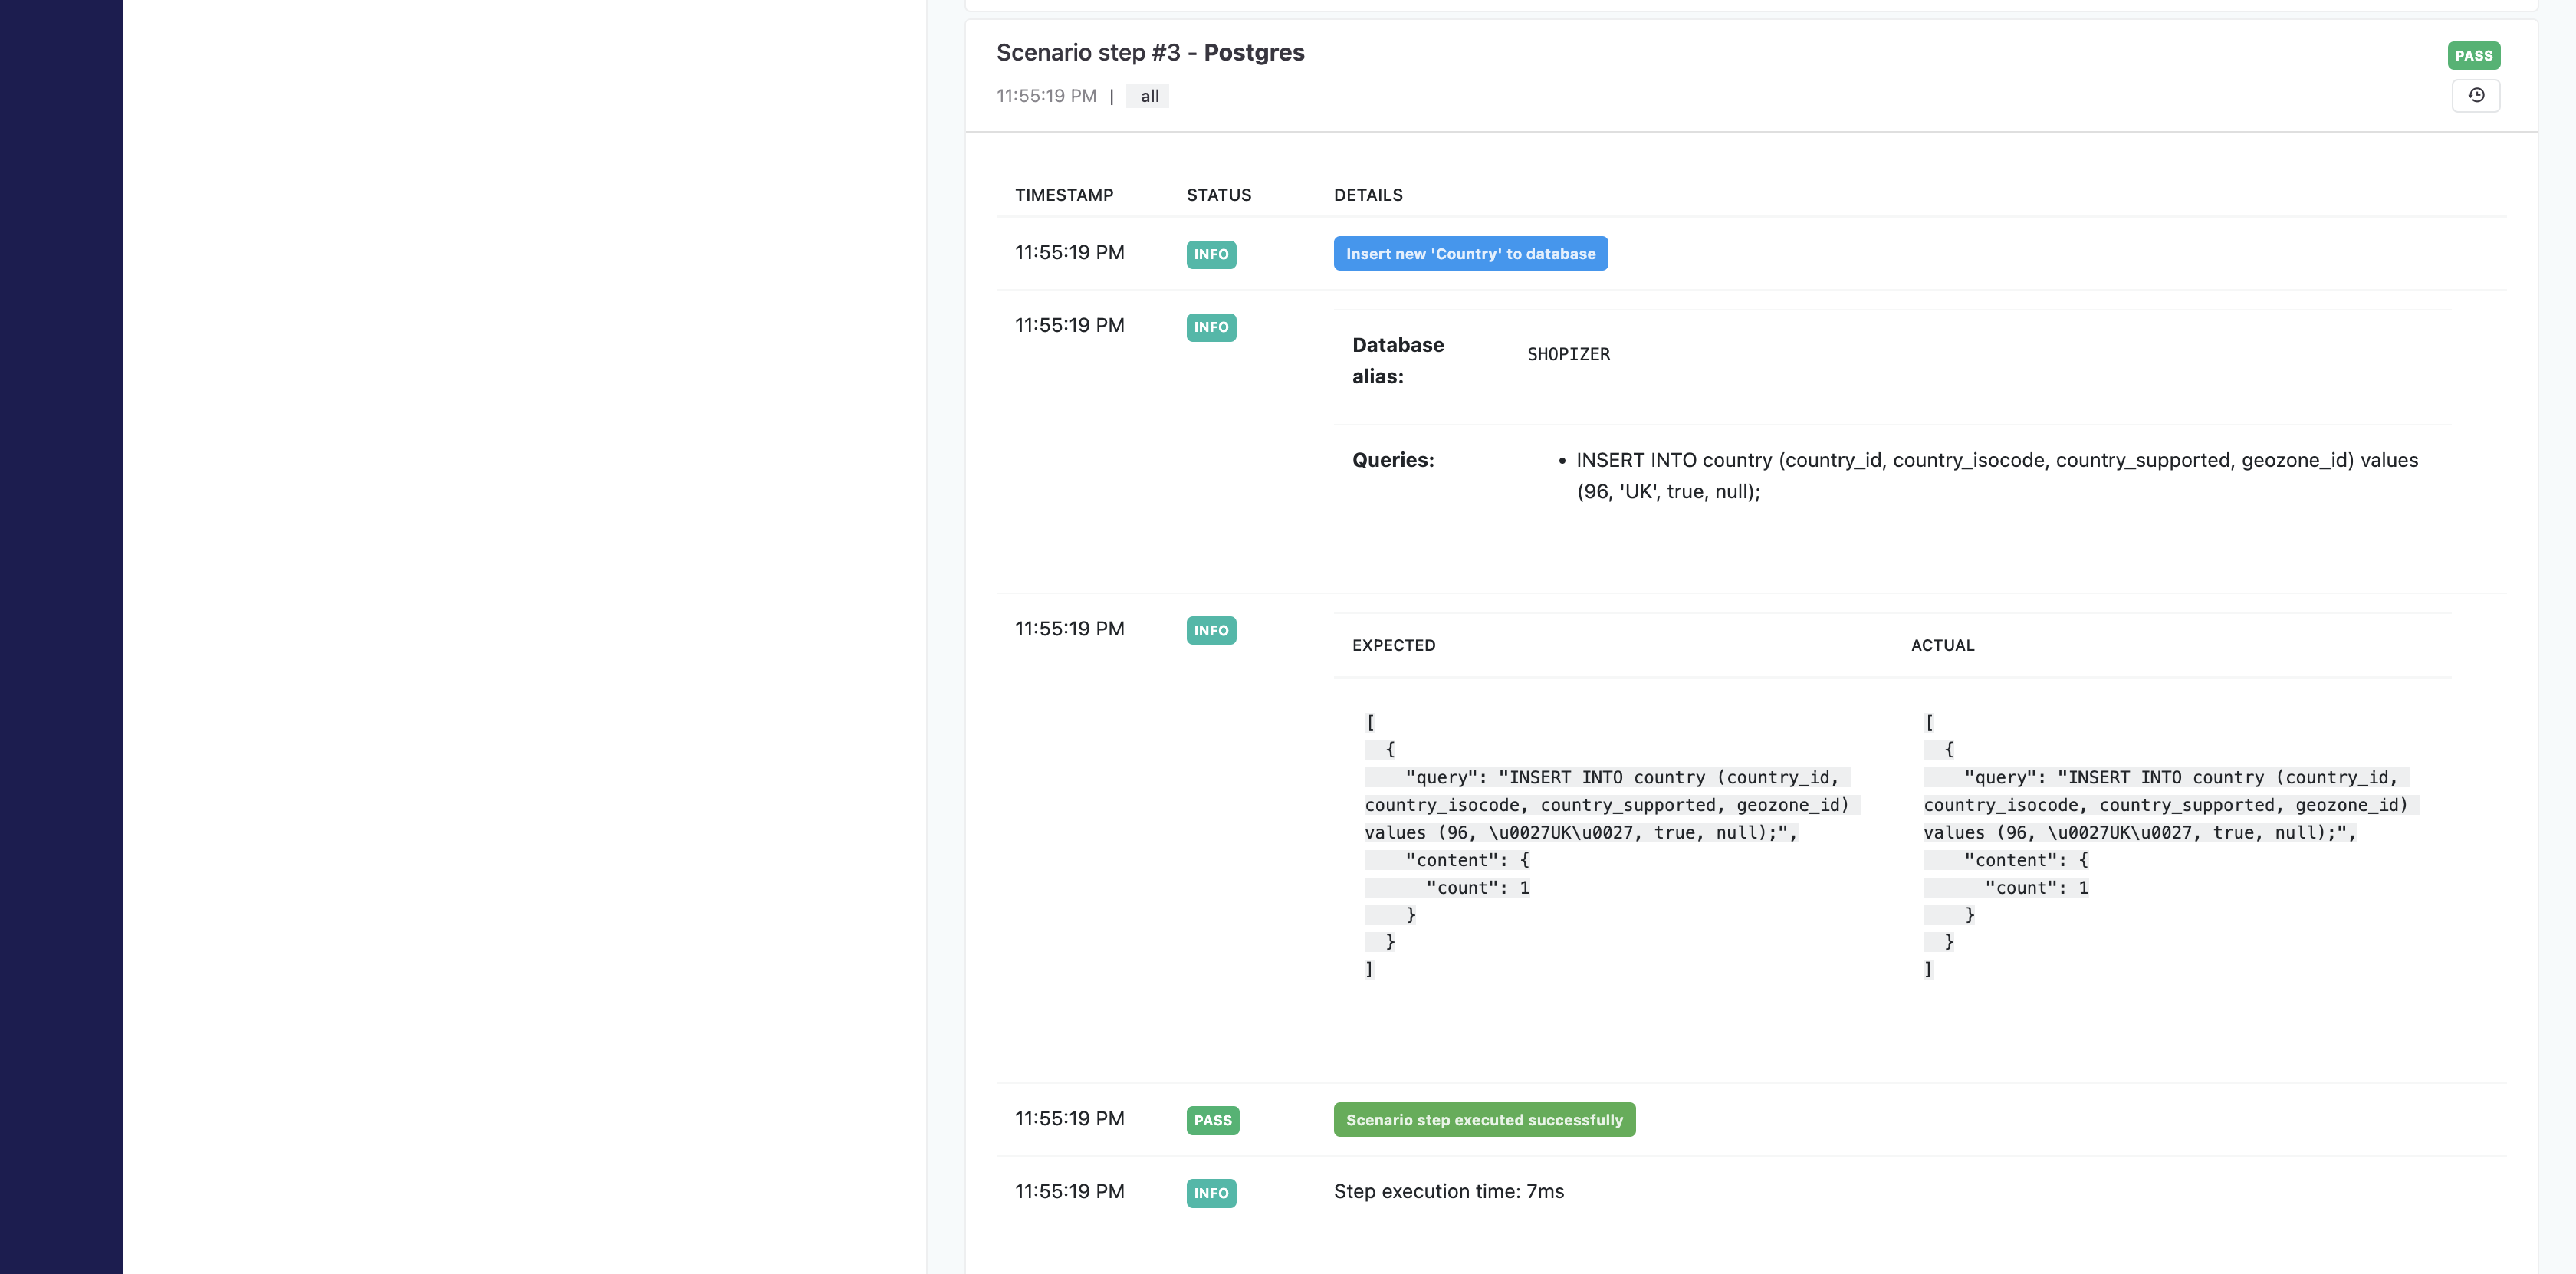
Task: Click the DETAILS column header
Action: 1368,195
